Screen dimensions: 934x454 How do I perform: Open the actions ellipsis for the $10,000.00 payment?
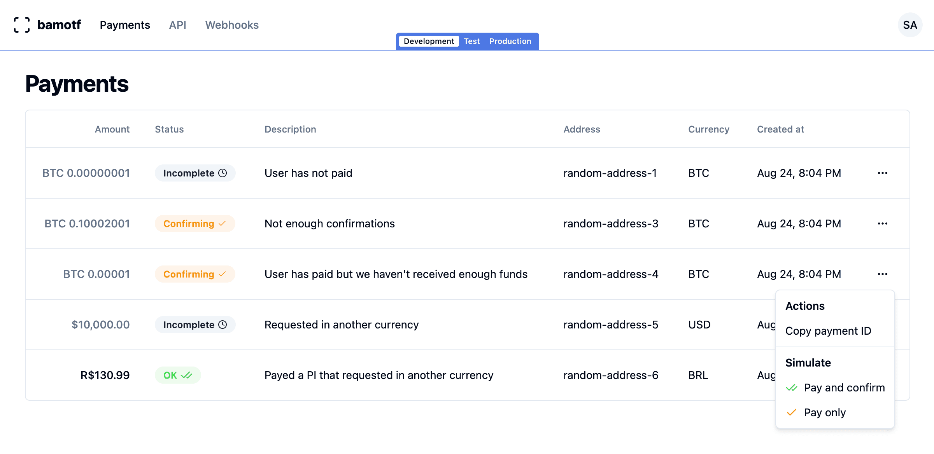tap(883, 325)
